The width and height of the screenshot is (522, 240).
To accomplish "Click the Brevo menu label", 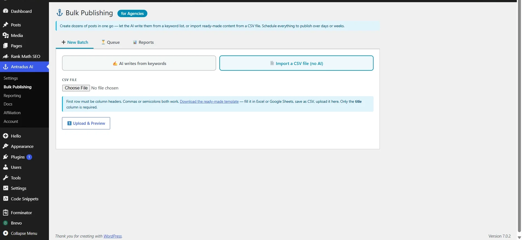I will pos(16,223).
